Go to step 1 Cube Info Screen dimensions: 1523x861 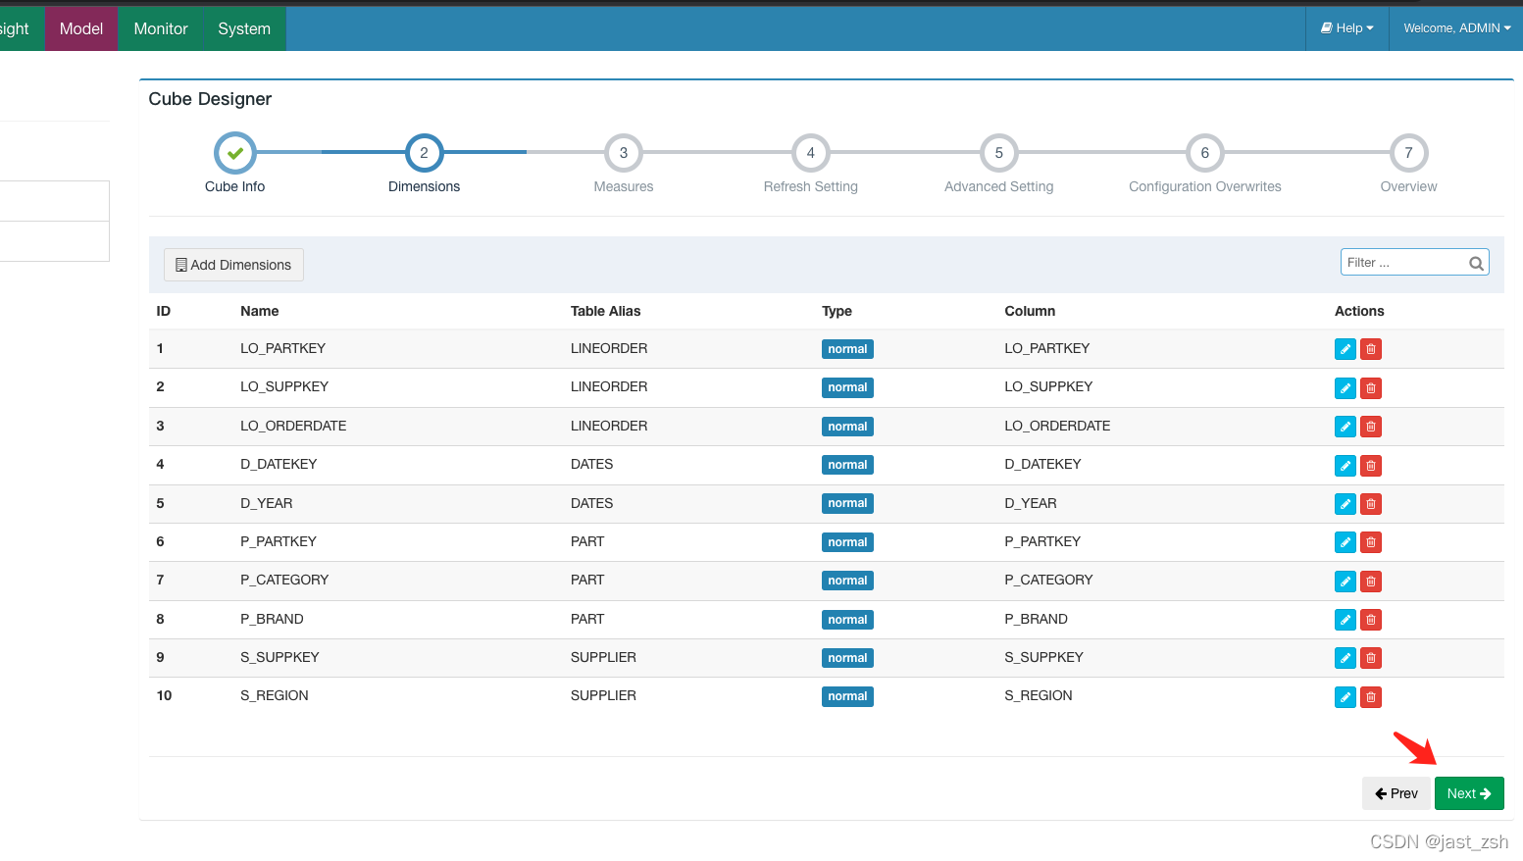[235, 153]
